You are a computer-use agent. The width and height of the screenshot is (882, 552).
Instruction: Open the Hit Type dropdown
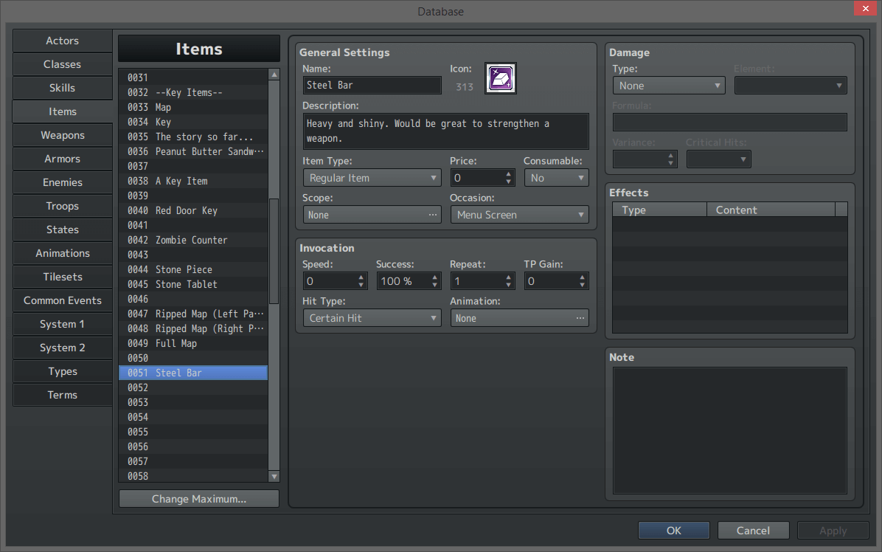[x=372, y=318]
